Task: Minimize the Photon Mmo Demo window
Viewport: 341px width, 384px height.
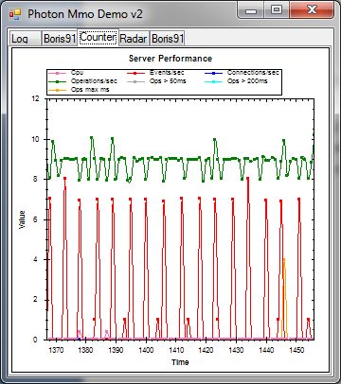Action: click(x=251, y=10)
